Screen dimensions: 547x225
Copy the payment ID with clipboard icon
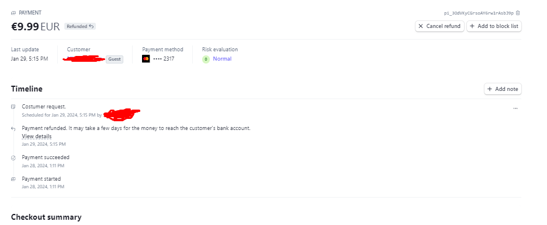(x=518, y=13)
